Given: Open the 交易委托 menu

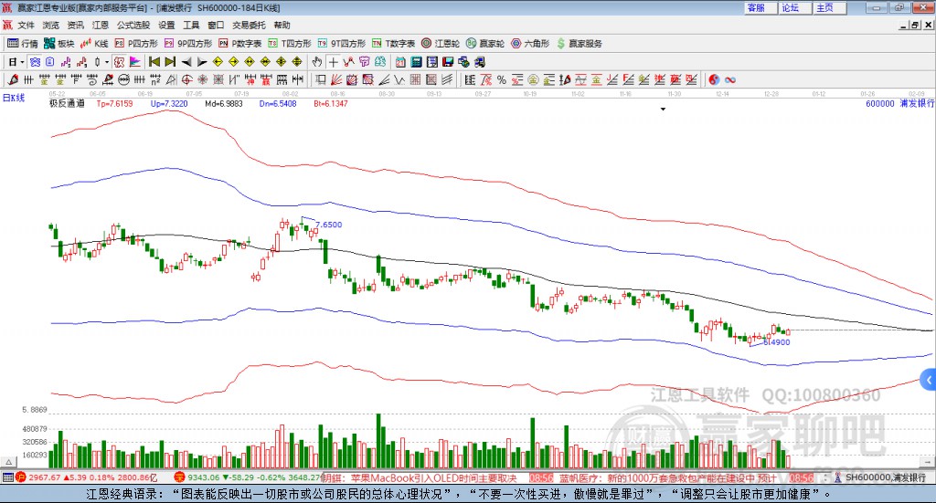Looking at the screenshot, I should 249,25.
